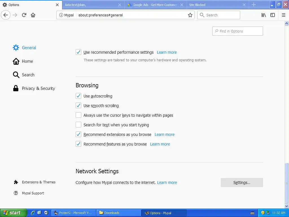Toggle the sidebars icon
Image resolution: width=289 pixels, height=217 pixels.
[273, 15]
